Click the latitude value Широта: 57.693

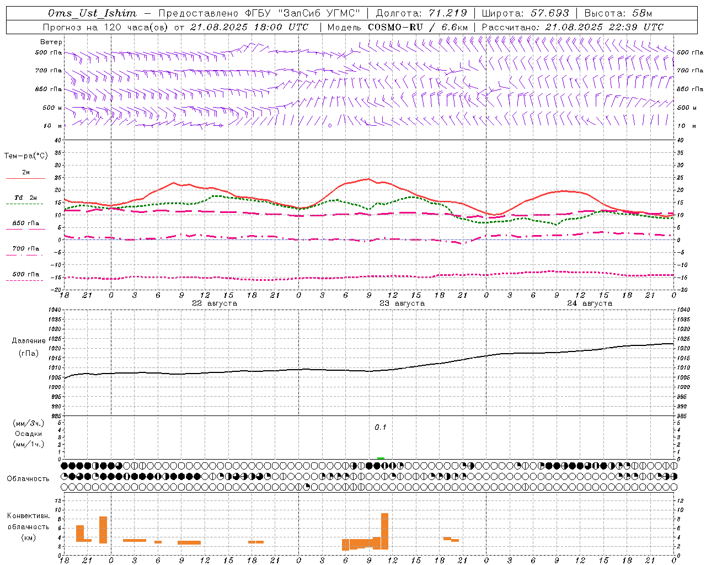pyautogui.click(x=525, y=13)
